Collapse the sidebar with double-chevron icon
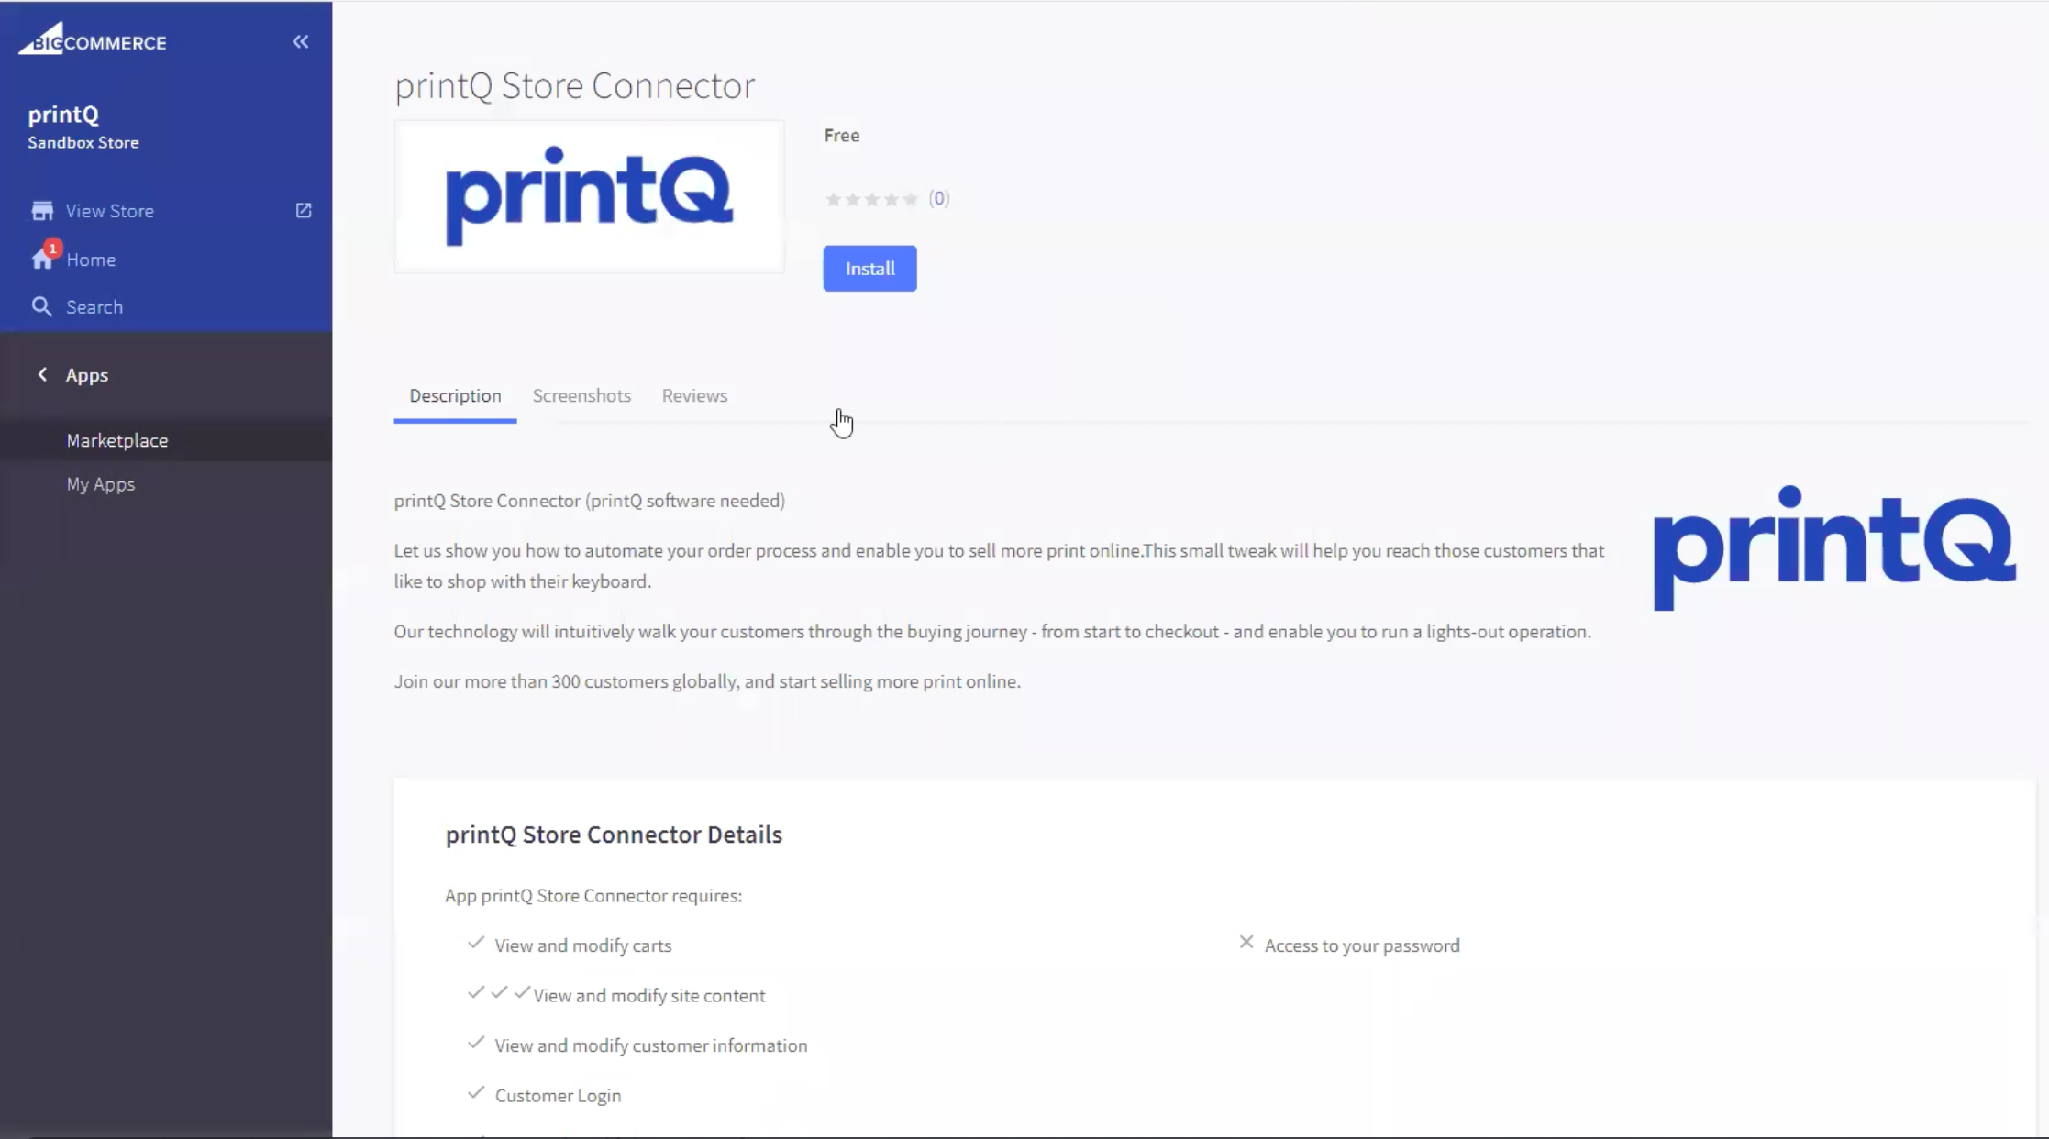Screen dimensions: 2049x1139 [300, 42]
